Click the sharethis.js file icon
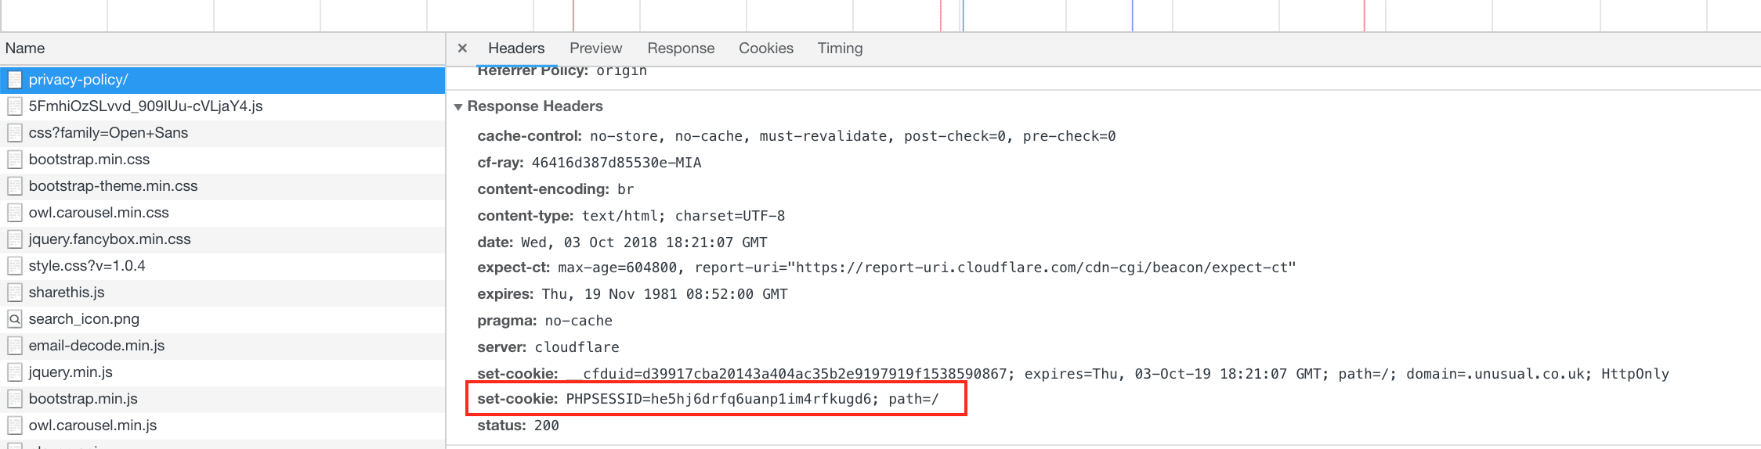Viewport: 1761px width, 449px height. [x=15, y=293]
